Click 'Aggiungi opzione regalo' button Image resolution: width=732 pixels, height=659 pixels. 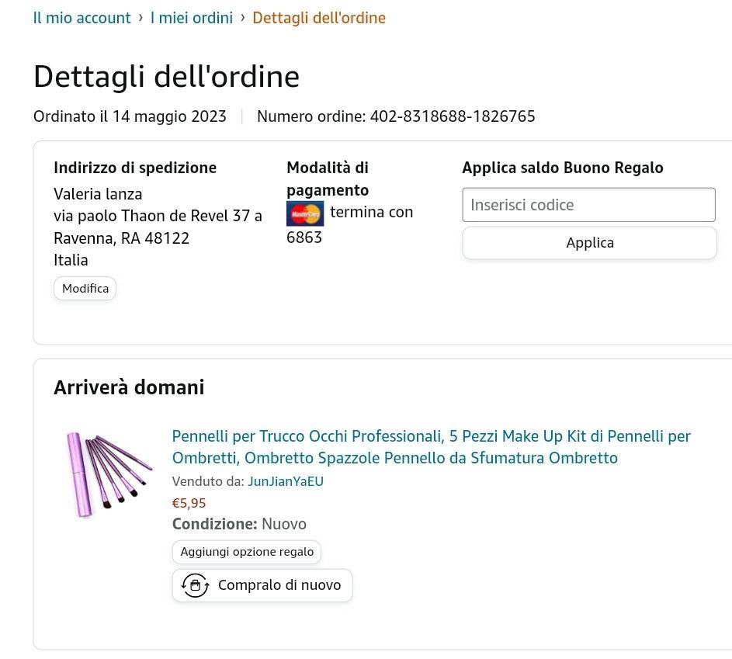247,552
